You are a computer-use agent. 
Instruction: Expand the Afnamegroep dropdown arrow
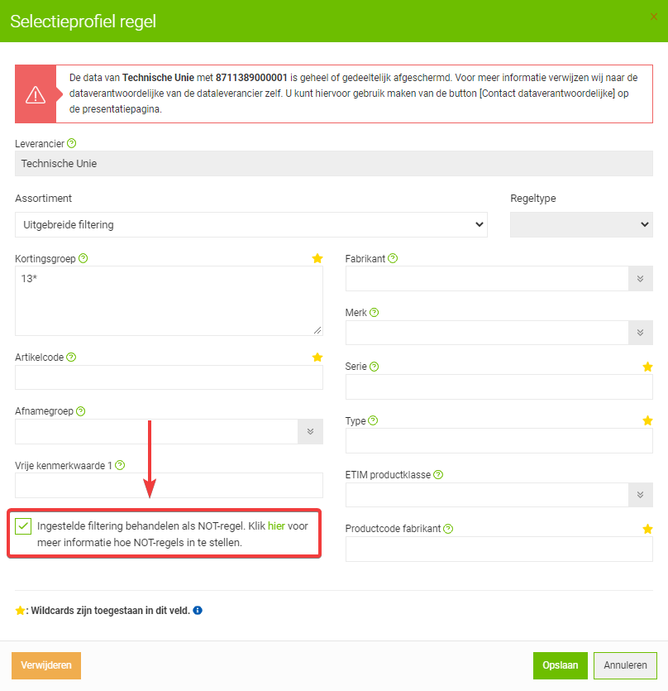pos(310,431)
